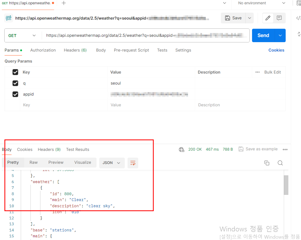This screenshot has height=240, width=301.
Task: Open the request Settings tab
Action: coord(183,50)
